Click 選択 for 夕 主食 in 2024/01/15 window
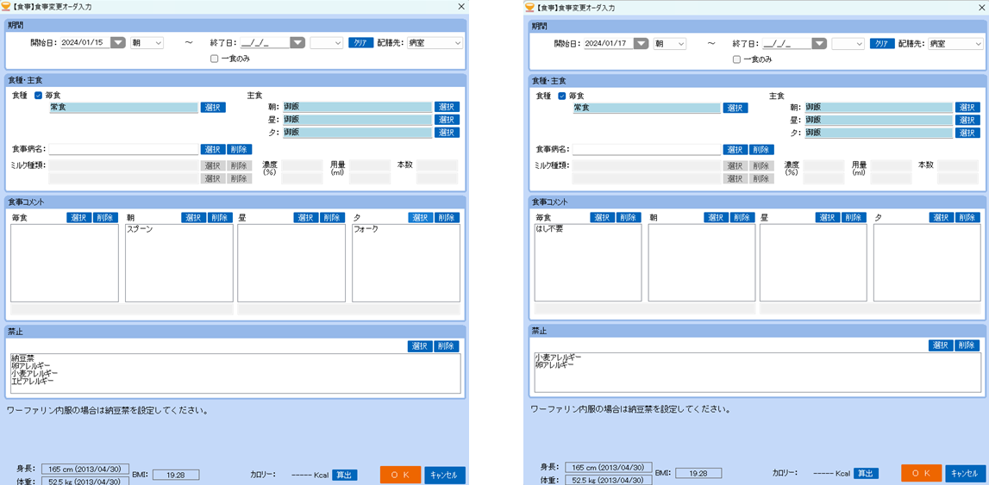 (448, 133)
